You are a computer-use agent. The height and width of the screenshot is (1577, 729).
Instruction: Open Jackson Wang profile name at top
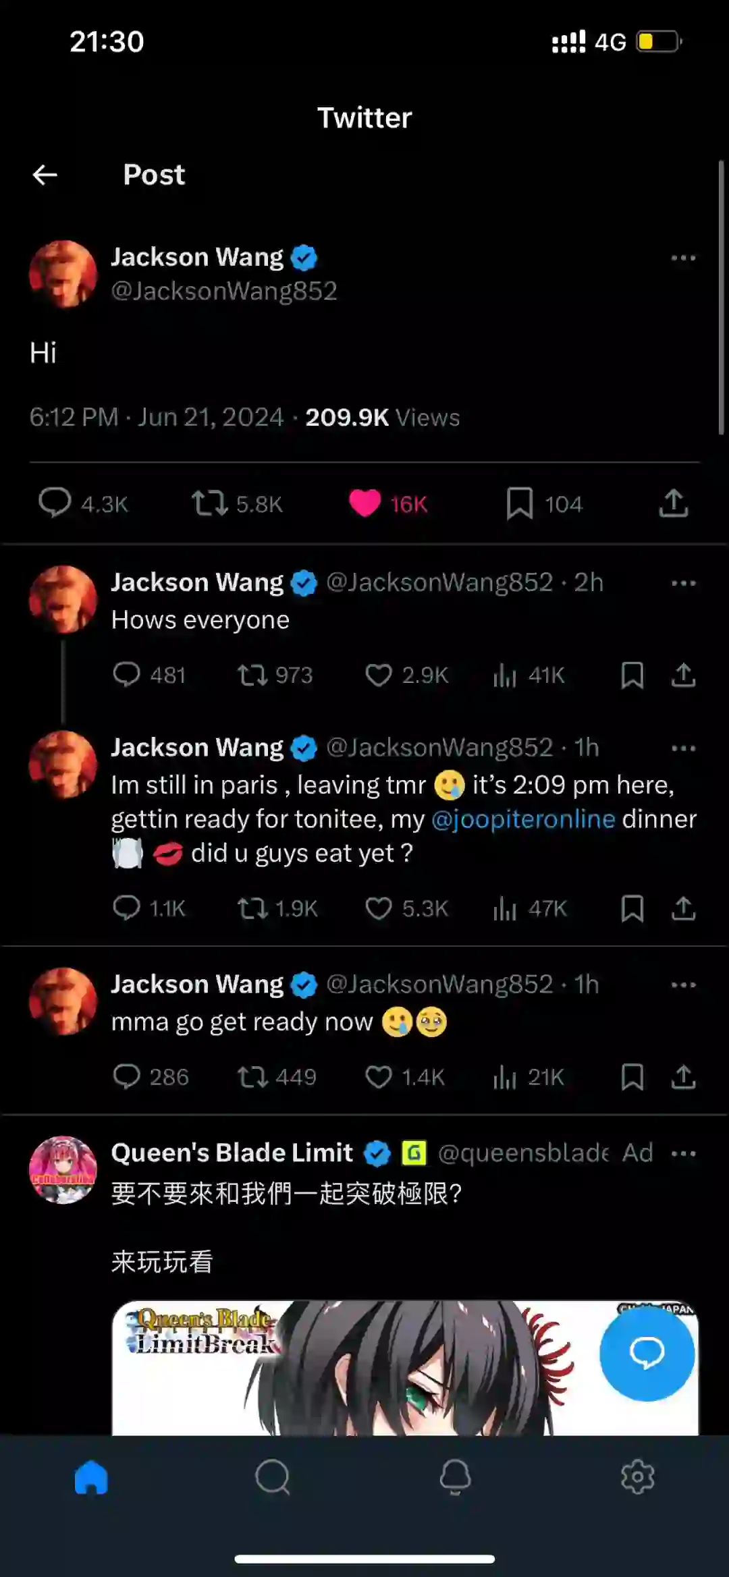[x=197, y=257]
